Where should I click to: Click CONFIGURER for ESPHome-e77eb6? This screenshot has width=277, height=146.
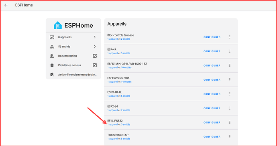coord(212,80)
